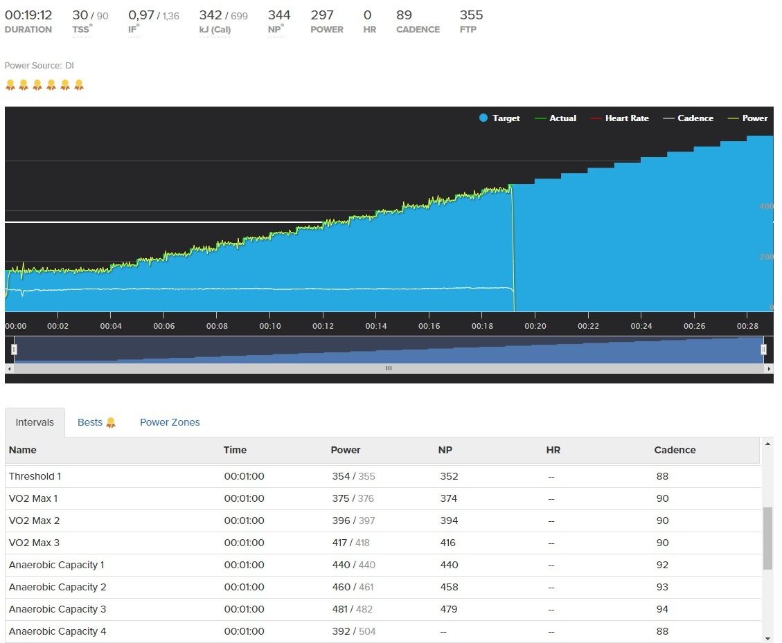The image size is (782, 643).
Task: Click the right range handle of the navigator
Action: pyautogui.click(x=764, y=350)
